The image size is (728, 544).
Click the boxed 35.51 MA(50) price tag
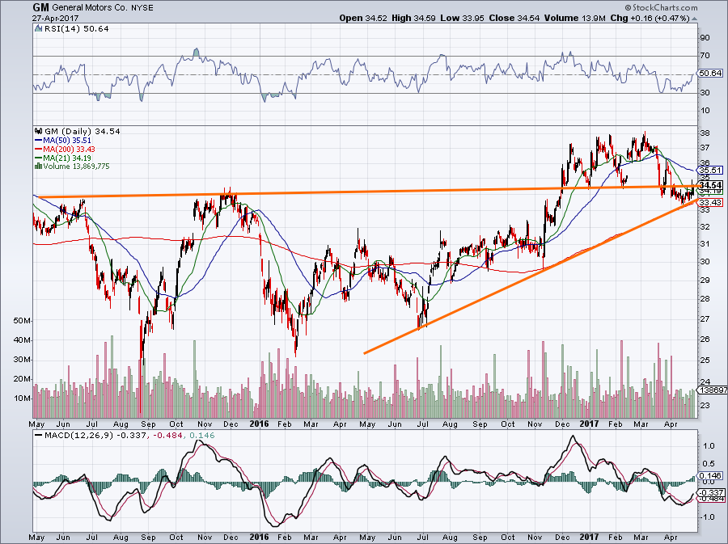pyautogui.click(x=710, y=171)
